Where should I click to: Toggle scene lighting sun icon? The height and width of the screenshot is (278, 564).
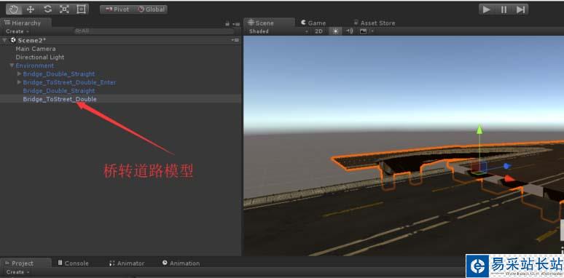336,31
